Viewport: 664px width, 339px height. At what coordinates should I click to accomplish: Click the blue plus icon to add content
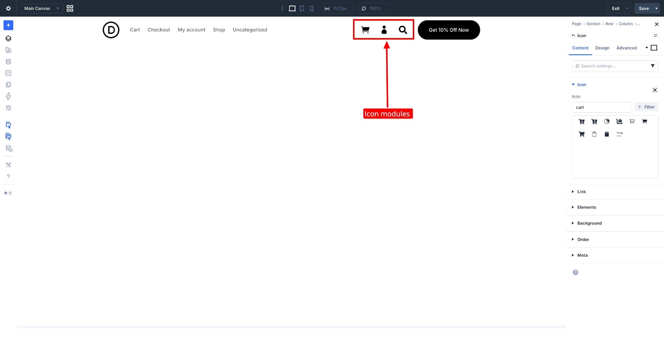pos(8,25)
